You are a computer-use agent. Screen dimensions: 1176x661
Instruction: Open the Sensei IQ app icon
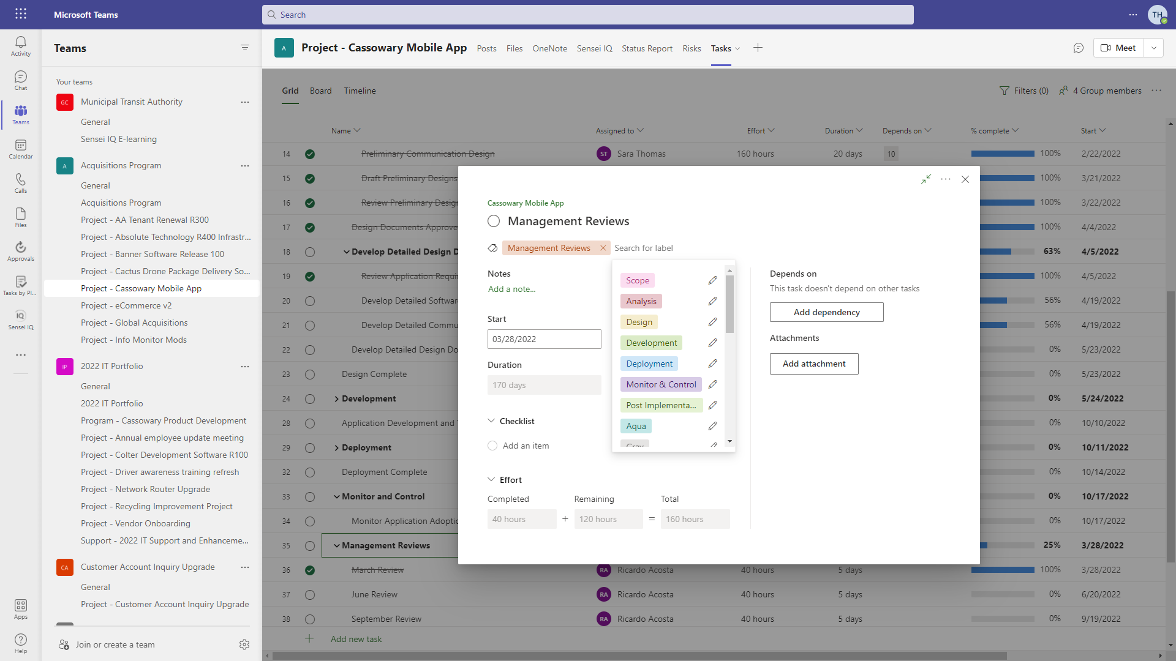coord(20,319)
